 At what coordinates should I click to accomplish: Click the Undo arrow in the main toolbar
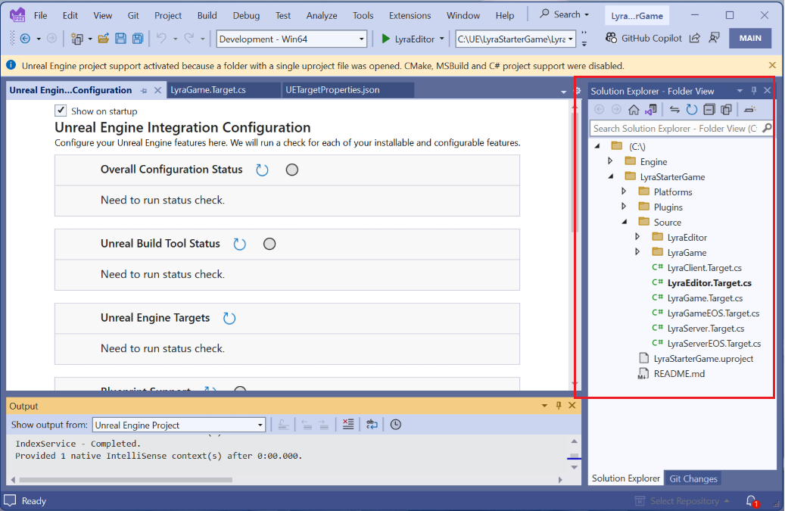[161, 39]
